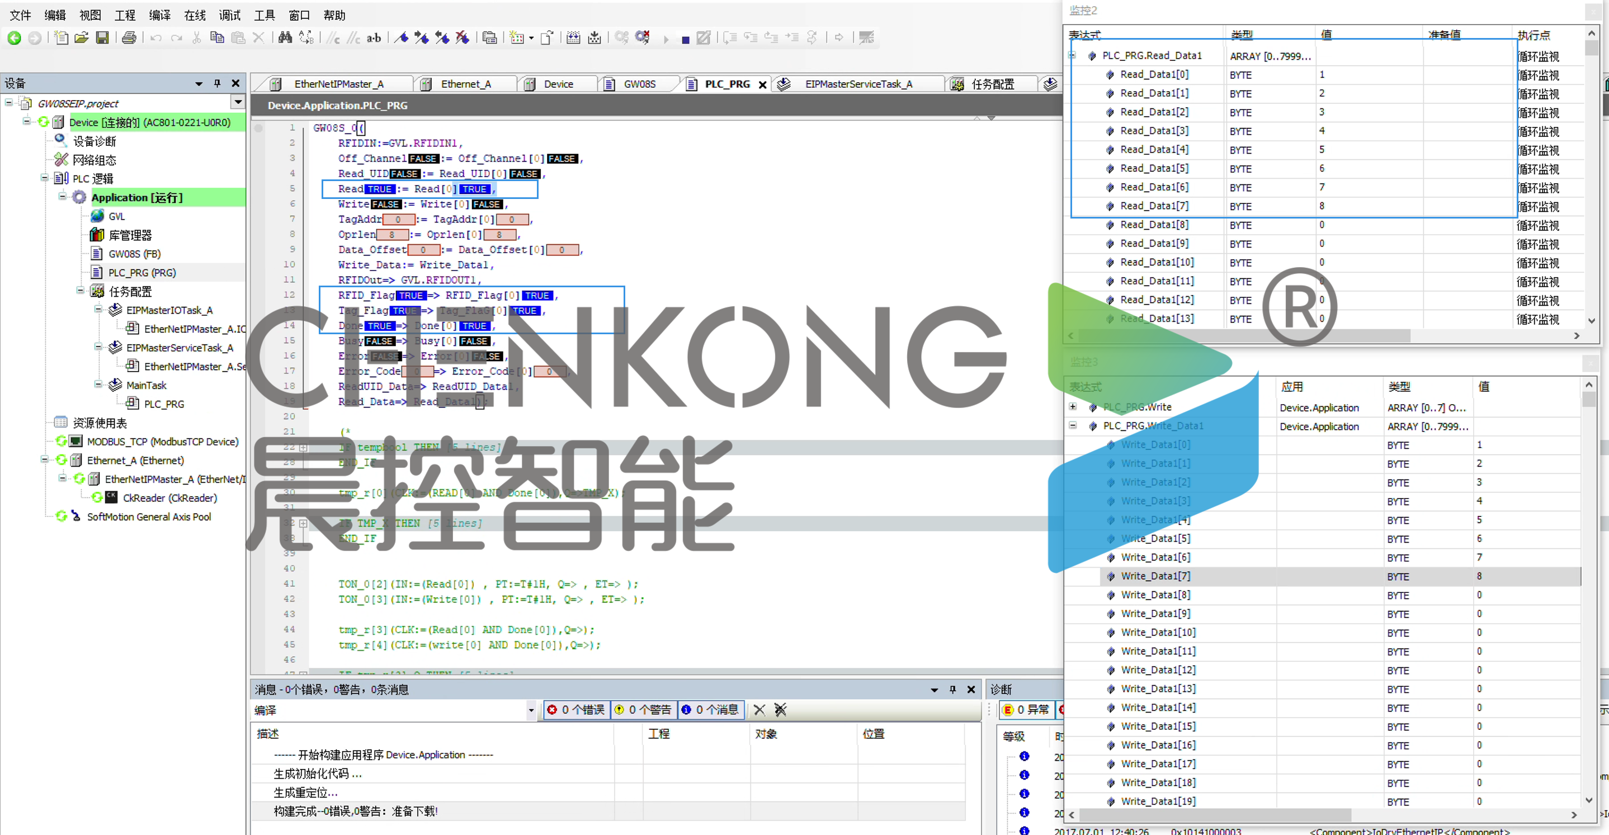Image resolution: width=1609 pixels, height=835 pixels.
Task: Close the PLC_PRG editor tab
Action: pos(763,84)
